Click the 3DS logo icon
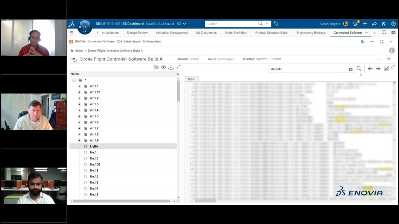399x224 pixels. 72,24
